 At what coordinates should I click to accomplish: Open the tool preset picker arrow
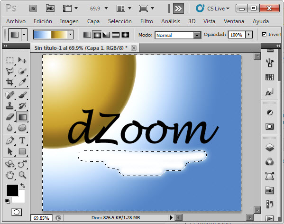pos(24,35)
